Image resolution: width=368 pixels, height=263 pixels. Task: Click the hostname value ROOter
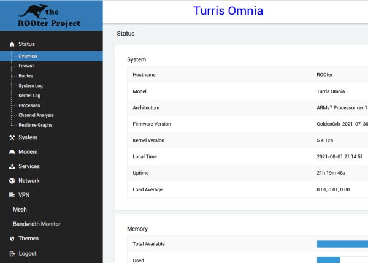point(324,75)
